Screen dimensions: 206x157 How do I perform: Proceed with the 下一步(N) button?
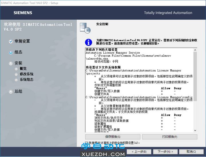pos(165,152)
